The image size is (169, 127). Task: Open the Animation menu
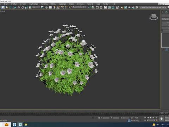pos(23,4)
